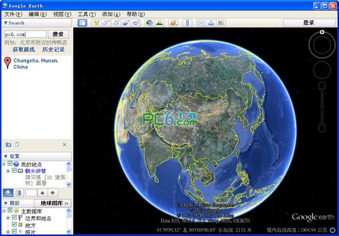Click the places panel scroll-down arrow
The image size is (339, 236).
[x=68, y=185]
